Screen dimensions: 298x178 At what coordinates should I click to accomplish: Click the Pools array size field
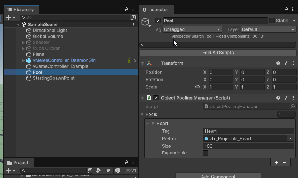286,115
